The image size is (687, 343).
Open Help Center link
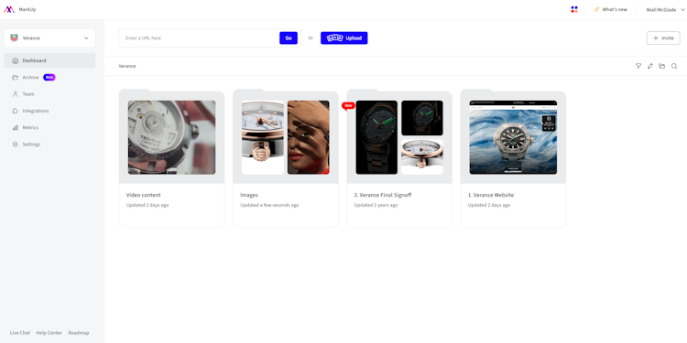[x=49, y=333]
